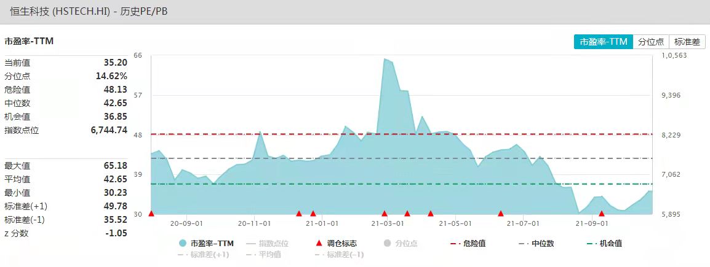Click the 20-09-01 date axis label
Viewport: 710px width, 267px height.
pyautogui.click(x=186, y=223)
